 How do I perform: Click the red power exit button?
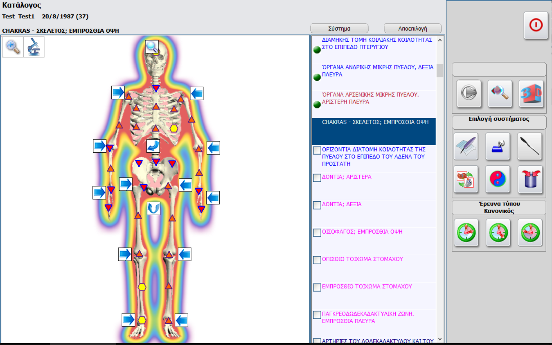535,25
